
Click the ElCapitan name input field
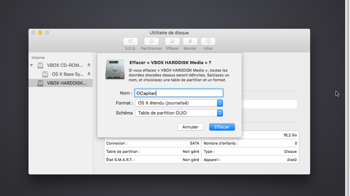pos(179,93)
